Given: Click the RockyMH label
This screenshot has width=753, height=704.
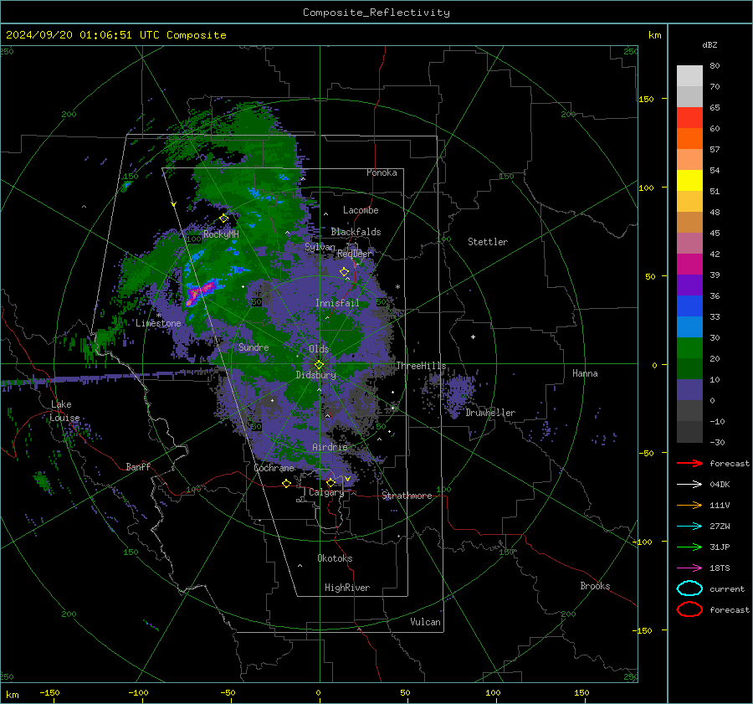Looking at the screenshot, I should [221, 234].
